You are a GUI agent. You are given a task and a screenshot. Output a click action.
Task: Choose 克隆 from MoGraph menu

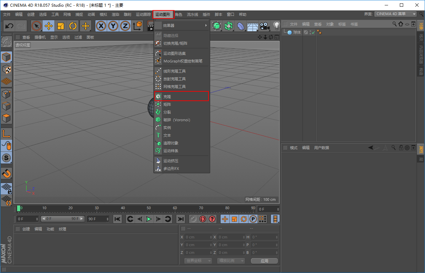pyautogui.click(x=182, y=96)
